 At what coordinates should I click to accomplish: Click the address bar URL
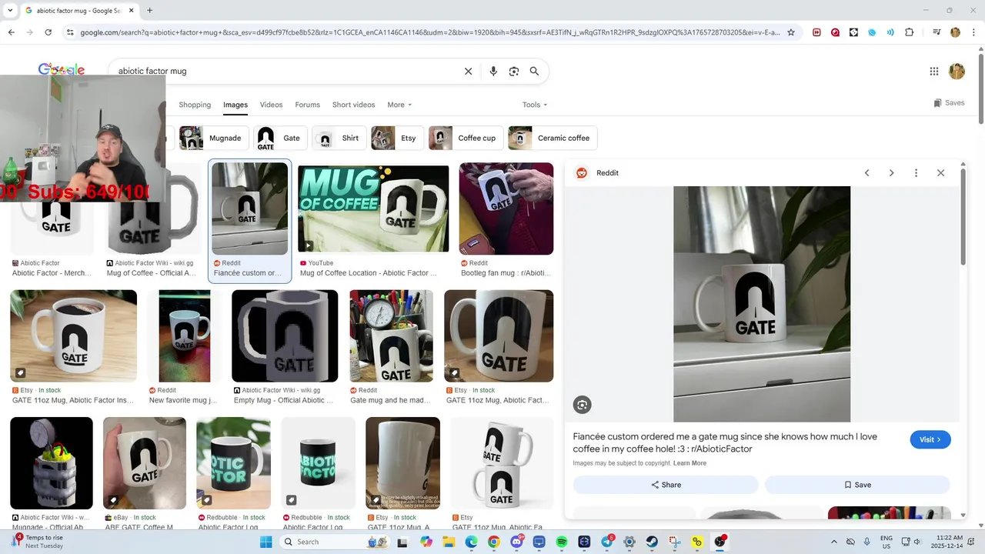(x=429, y=32)
